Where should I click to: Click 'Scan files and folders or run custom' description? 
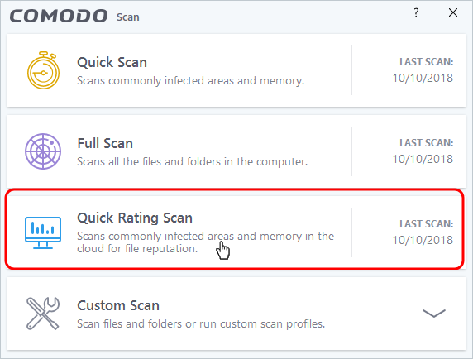click(x=201, y=323)
